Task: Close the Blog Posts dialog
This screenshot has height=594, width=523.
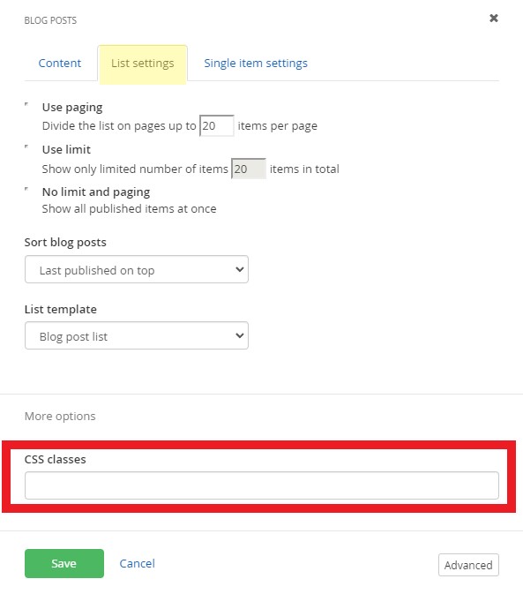Action: click(494, 19)
